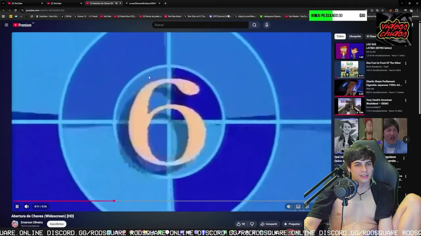Open the rodsquaree Stream bookmark

tap(271, 16)
